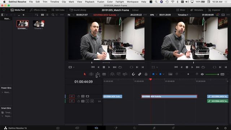This screenshot has width=231, height=130.
Task: Open the Fairlight page music icon
Action: (x=154, y=128)
